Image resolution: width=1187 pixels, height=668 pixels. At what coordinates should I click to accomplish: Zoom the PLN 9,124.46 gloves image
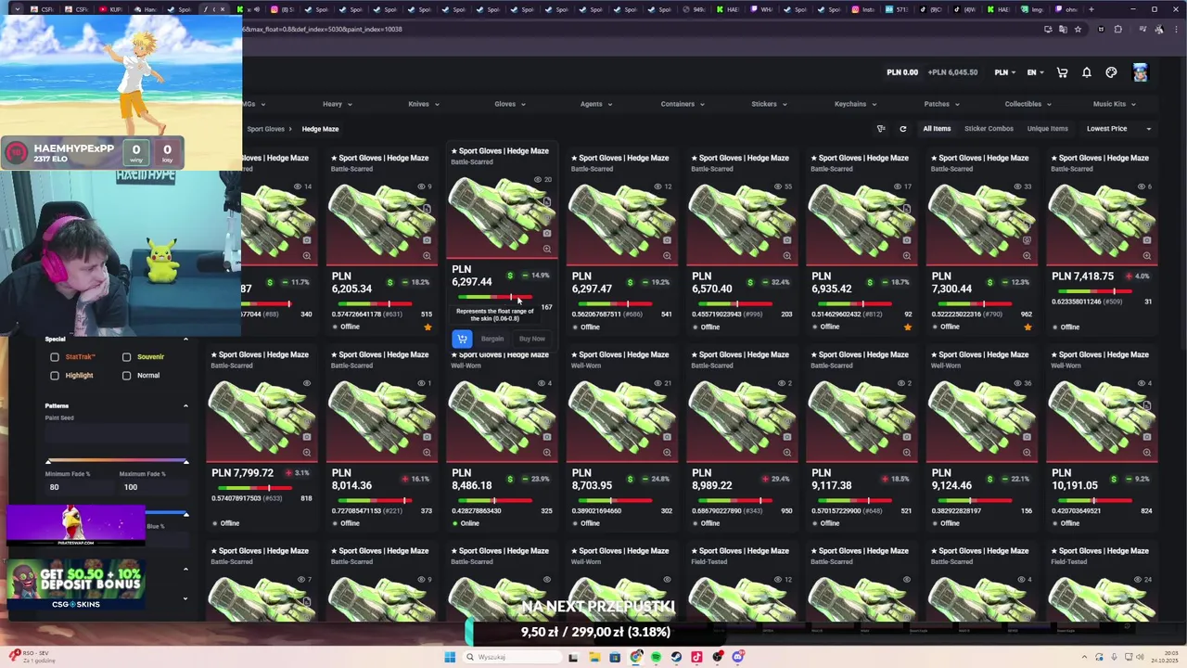[x=1027, y=453]
